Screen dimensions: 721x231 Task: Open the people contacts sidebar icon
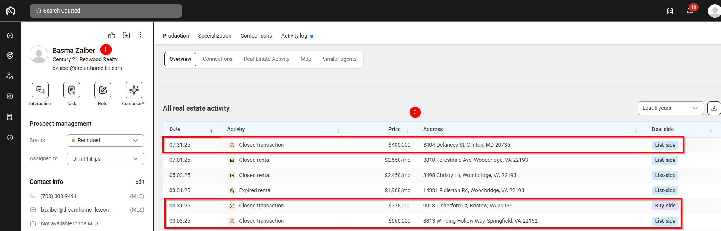[x=10, y=76]
